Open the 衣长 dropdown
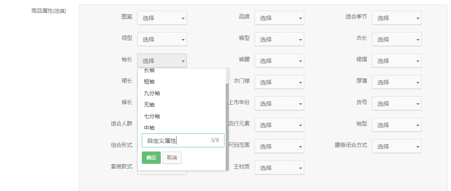Image resolution: width=451 pixels, height=191 pixels. point(396,39)
